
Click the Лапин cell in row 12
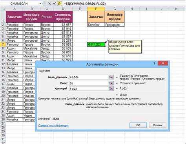coord(29,64)
